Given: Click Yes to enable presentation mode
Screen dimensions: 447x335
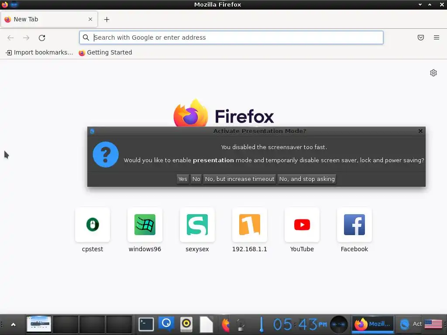Looking at the screenshot, I should [x=183, y=179].
